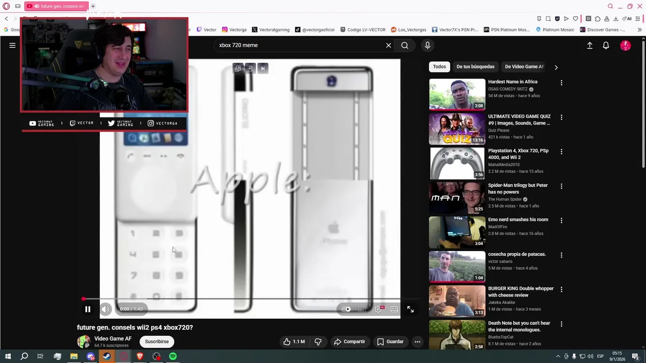Image resolution: width=646 pixels, height=363 pixels.
Task: Open options for 'Emo nerd smashes his room'
Action: pyautogui.click(x=561, y=220)
